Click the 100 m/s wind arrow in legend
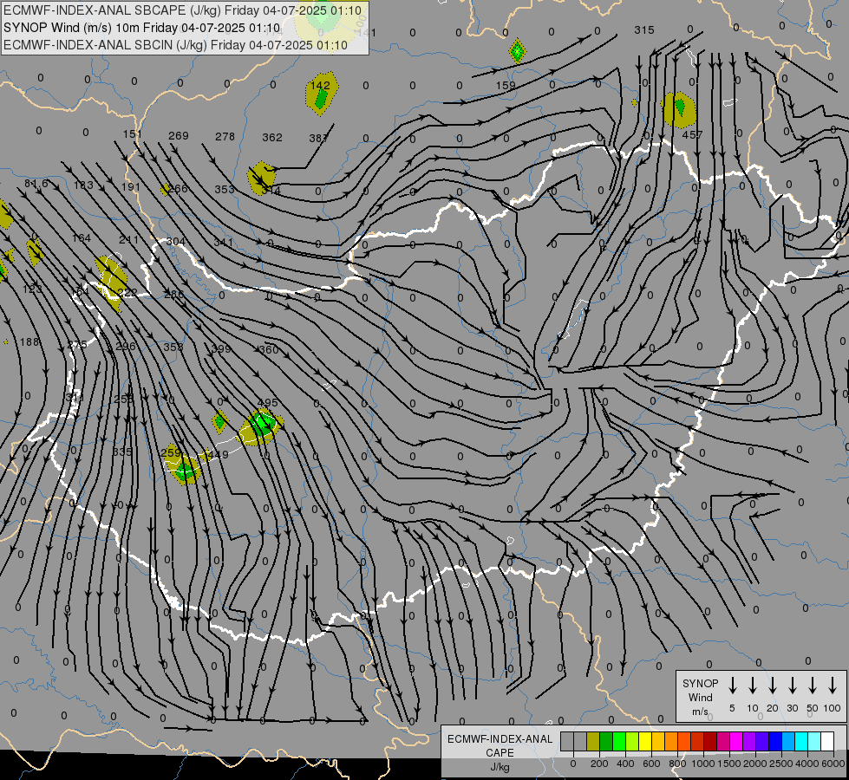The image size is (849, 780). tap(833, 686)
